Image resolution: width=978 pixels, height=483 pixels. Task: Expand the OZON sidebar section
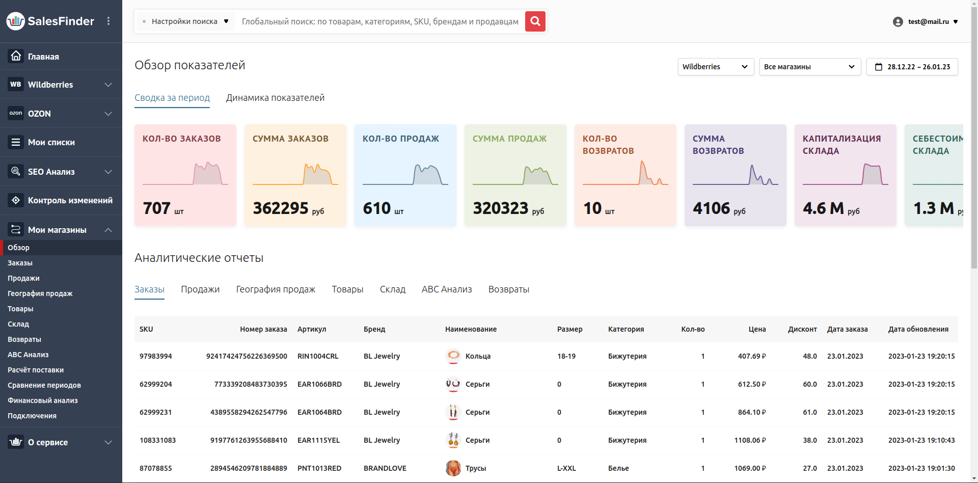tap(108, 114)
